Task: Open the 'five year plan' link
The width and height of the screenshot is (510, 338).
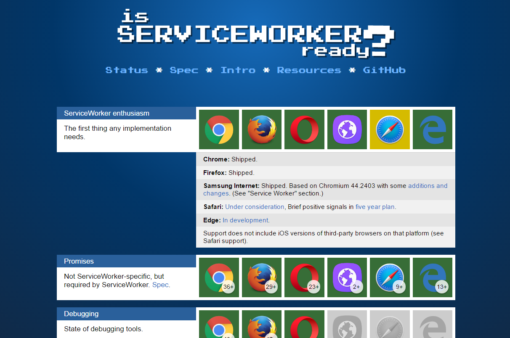Action: tap(375, 207)
